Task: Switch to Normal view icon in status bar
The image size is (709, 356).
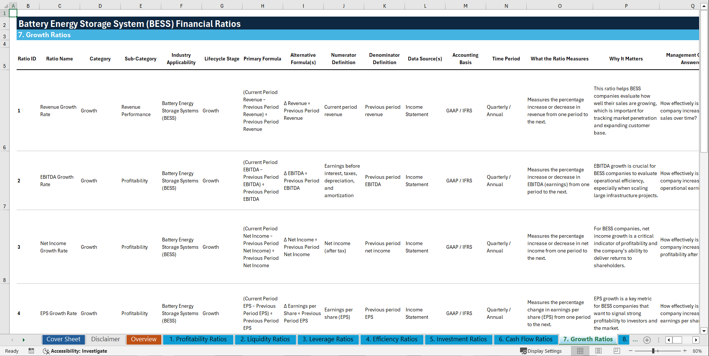Action: [580, 351]
